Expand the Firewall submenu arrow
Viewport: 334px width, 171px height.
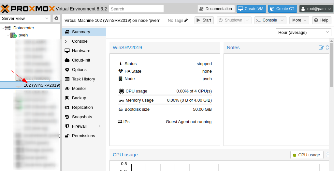(x=99, y=126)
